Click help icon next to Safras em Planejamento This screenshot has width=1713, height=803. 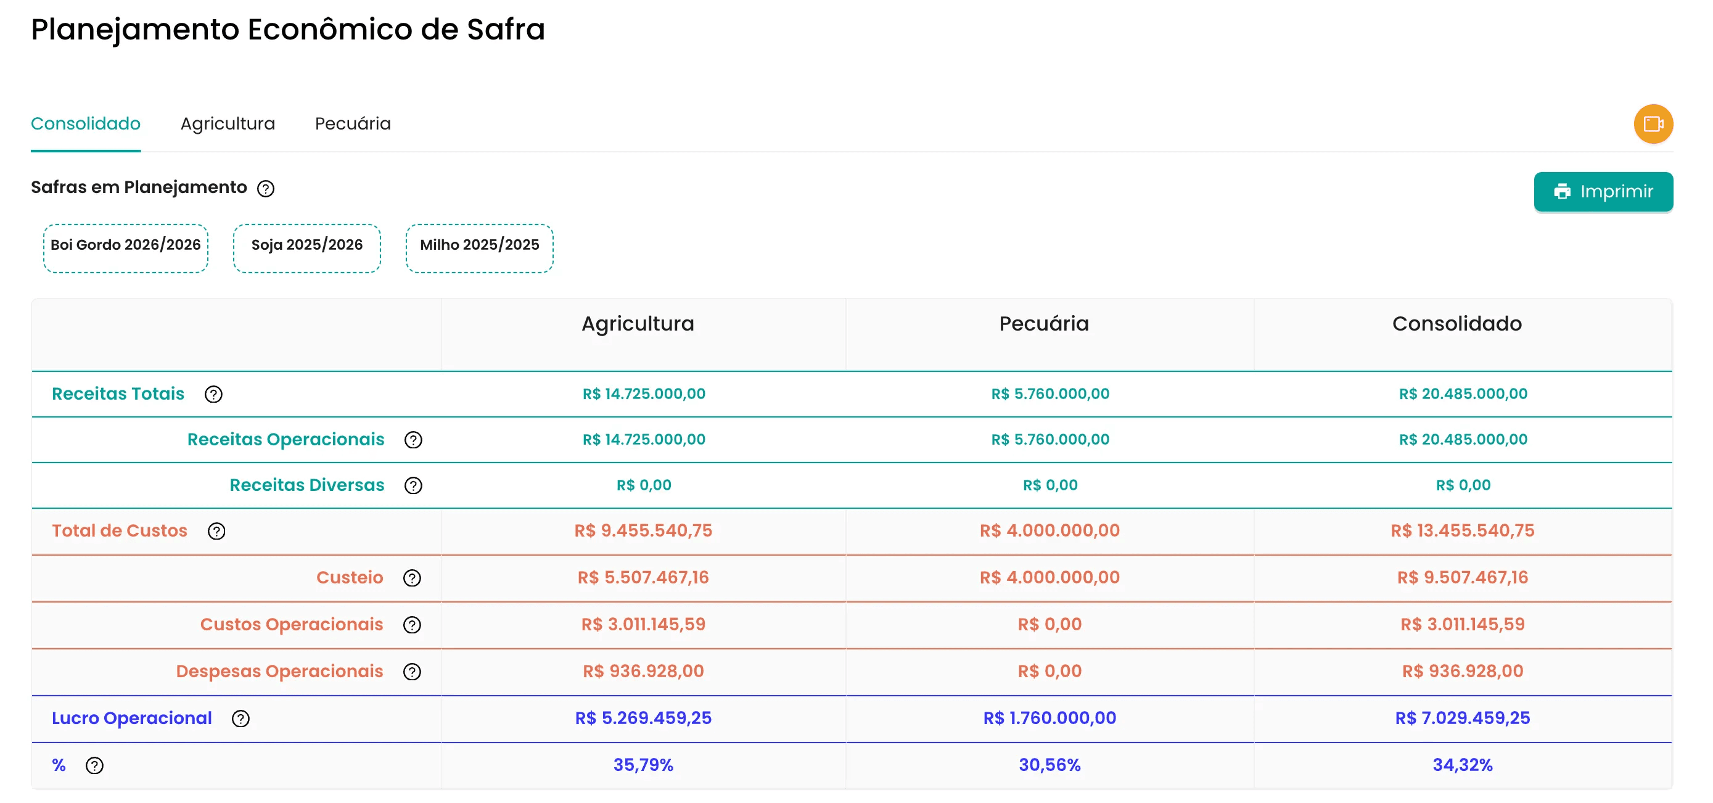tap(265, 189)
